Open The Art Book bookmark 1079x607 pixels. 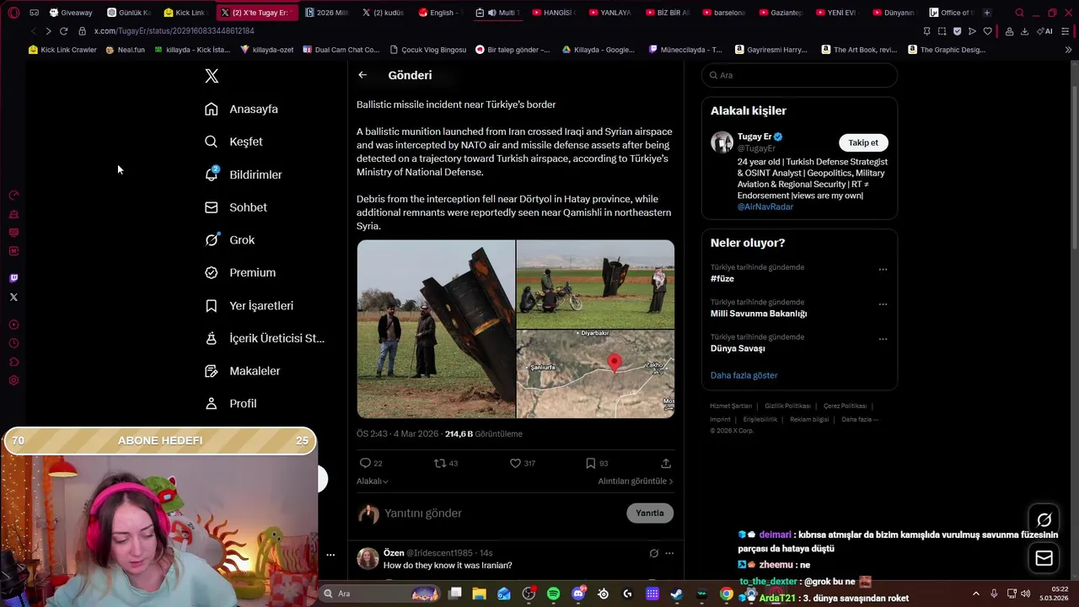pos(859,50)
